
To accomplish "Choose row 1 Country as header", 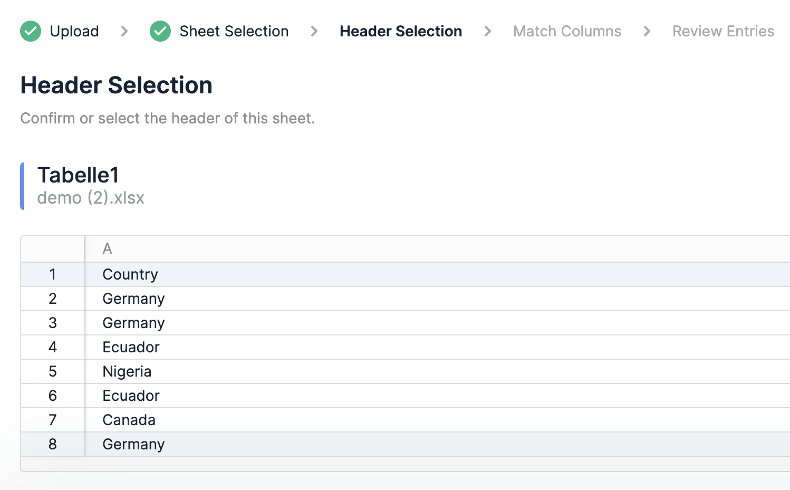I will [406, 274].
